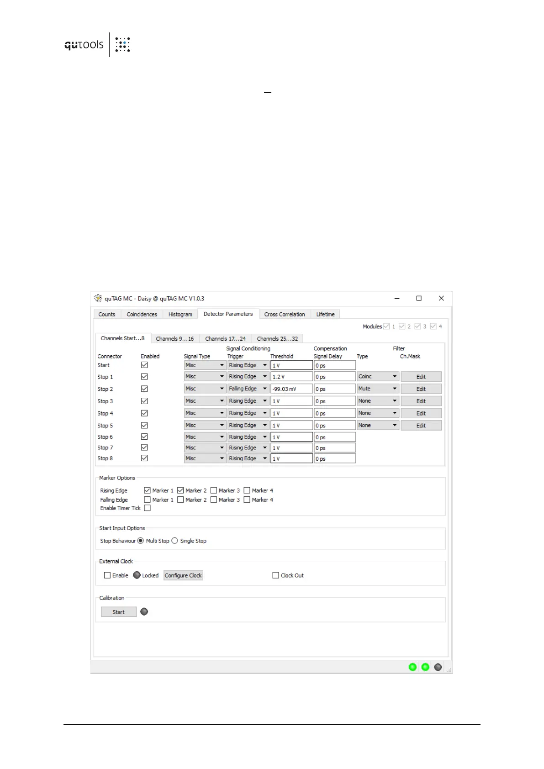544x769 pixels.
Task: Click the qutools logo at page top
Action: click(97, 44)
